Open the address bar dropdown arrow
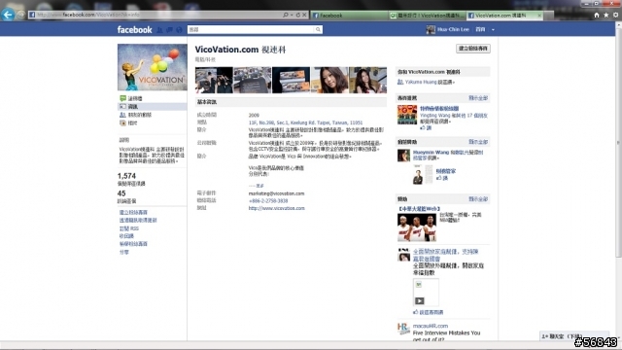The width and height of the screenshot is (622, 350). coord(292,16)
